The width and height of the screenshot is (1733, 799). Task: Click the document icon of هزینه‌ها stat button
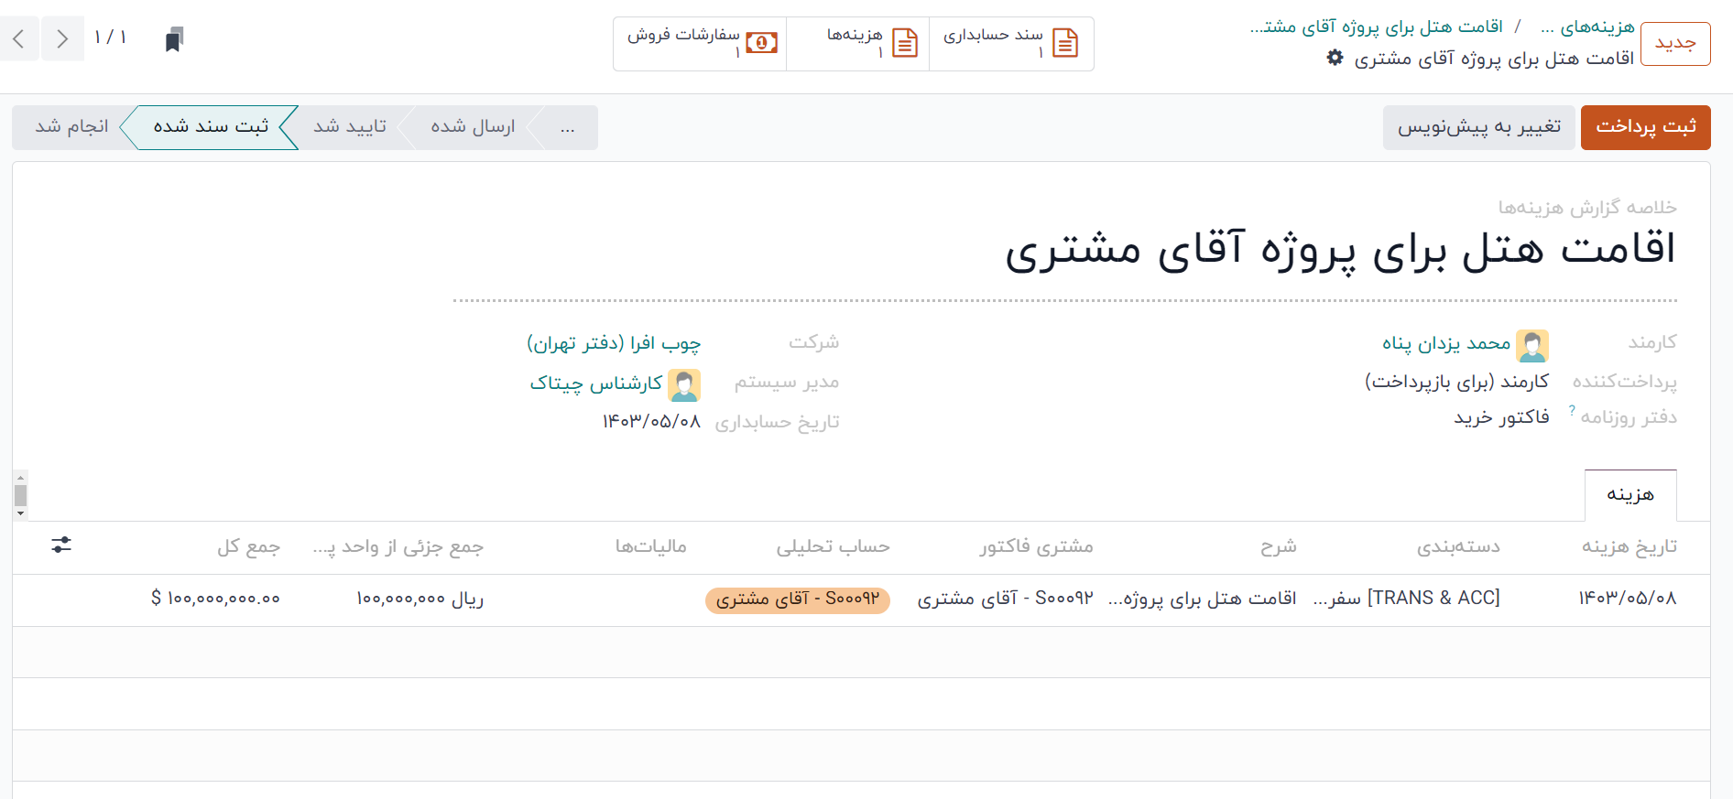click(905, 43)
